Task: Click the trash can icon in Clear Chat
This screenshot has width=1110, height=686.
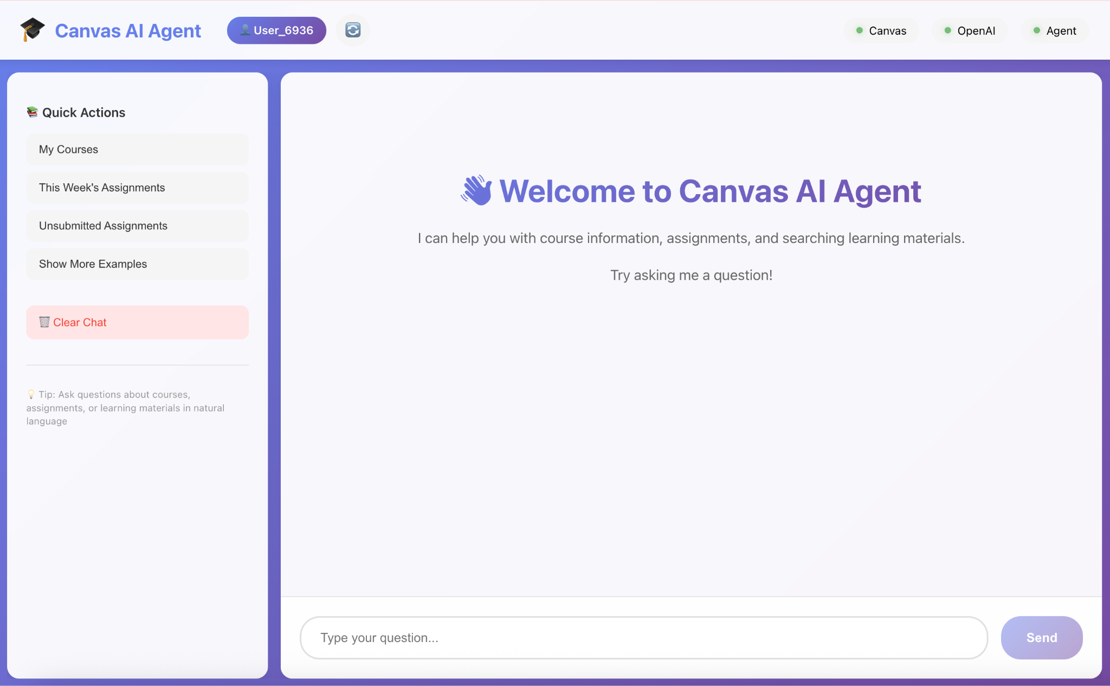Action: [x=44, y=322]
